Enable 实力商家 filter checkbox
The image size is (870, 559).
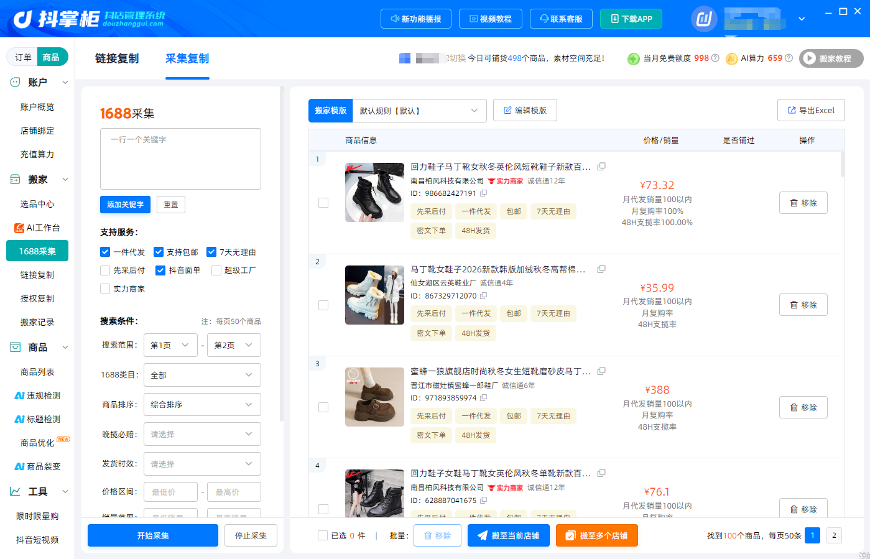click(x=105, y=289)
